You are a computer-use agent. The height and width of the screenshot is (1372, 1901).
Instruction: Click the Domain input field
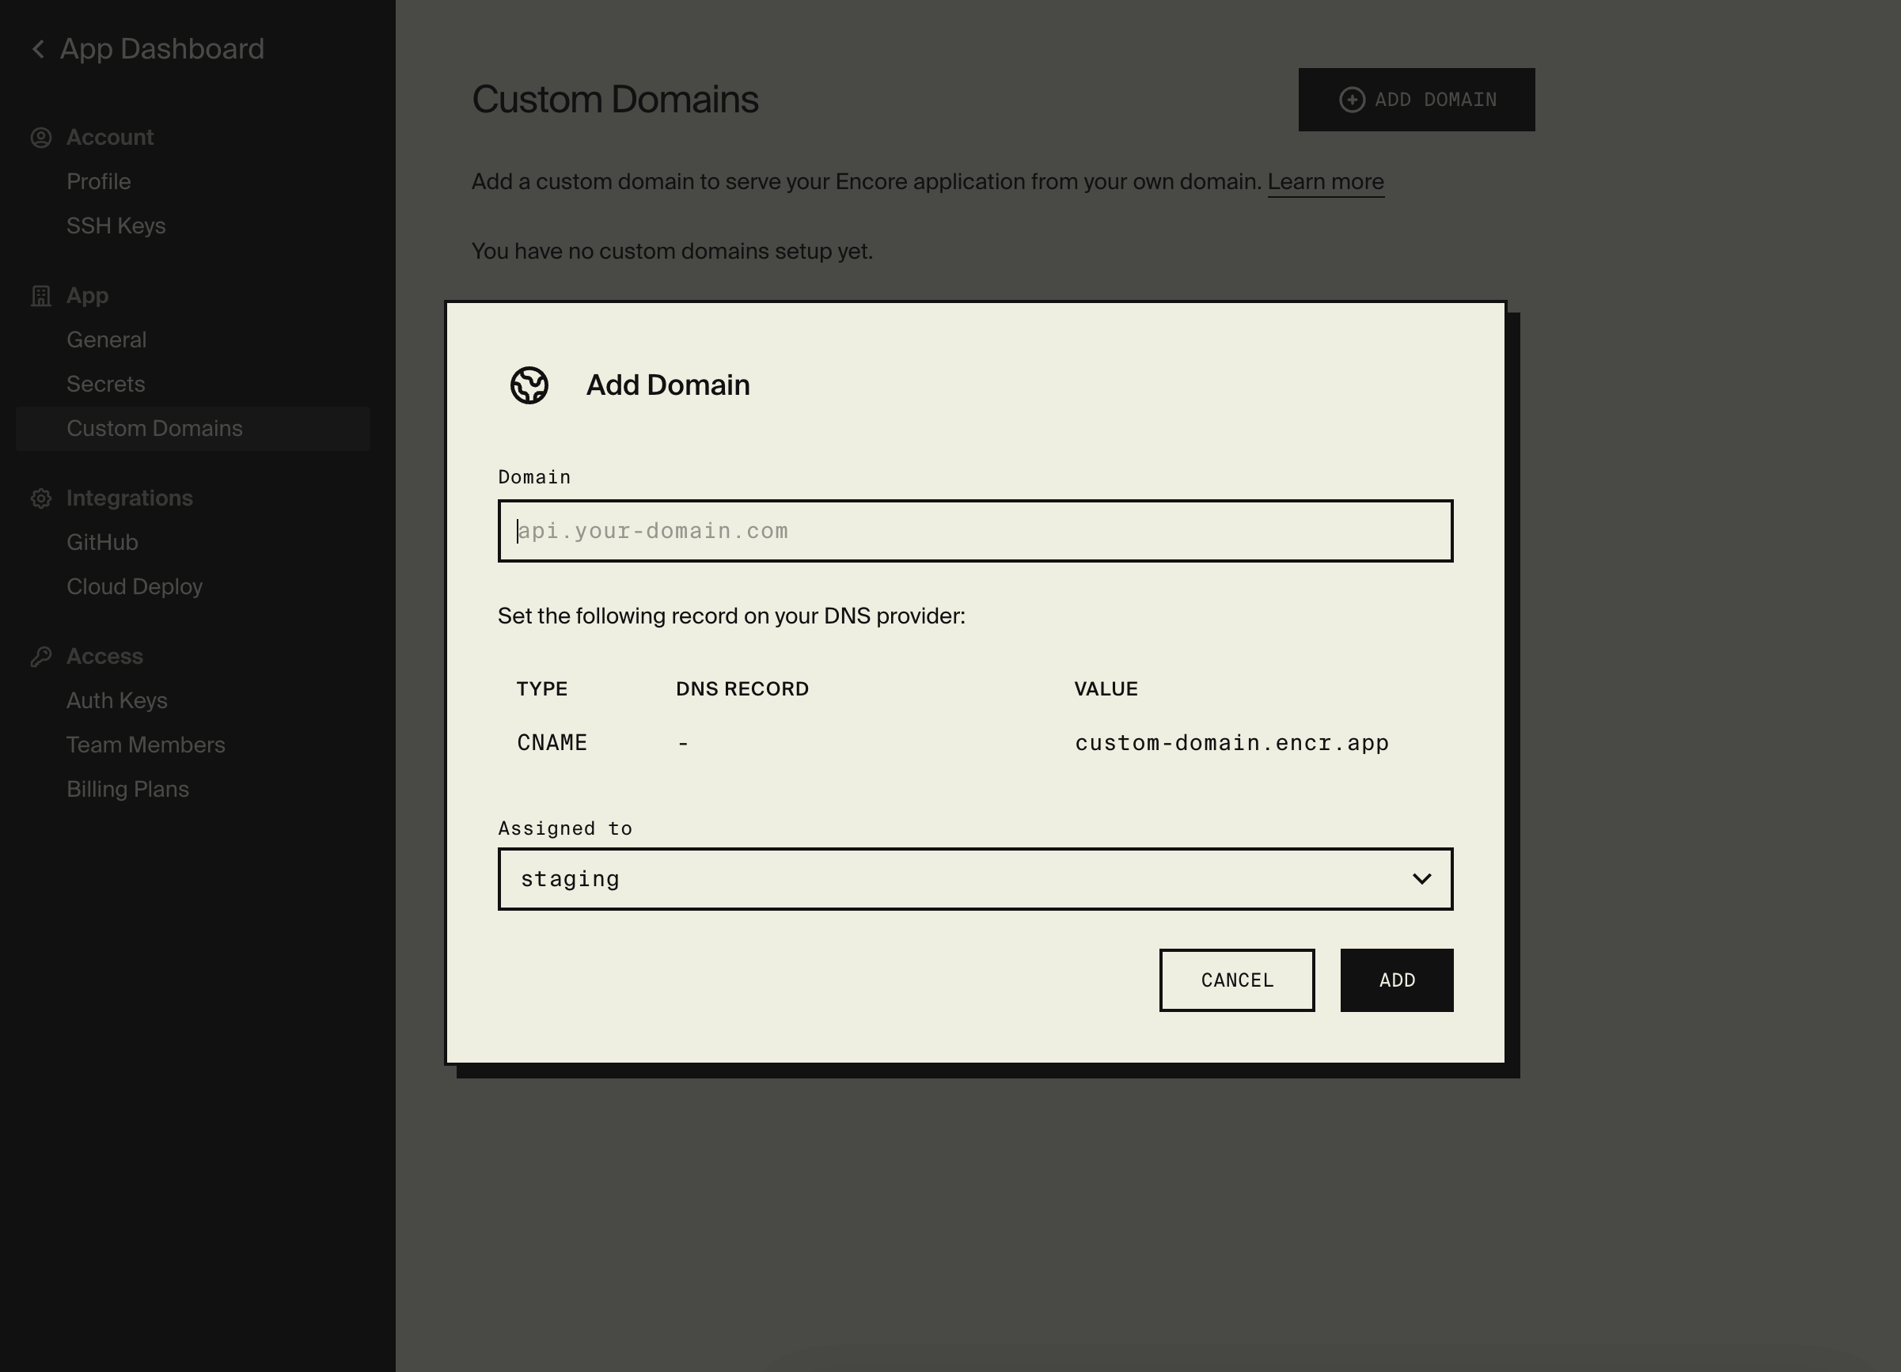tap(976, 529)
